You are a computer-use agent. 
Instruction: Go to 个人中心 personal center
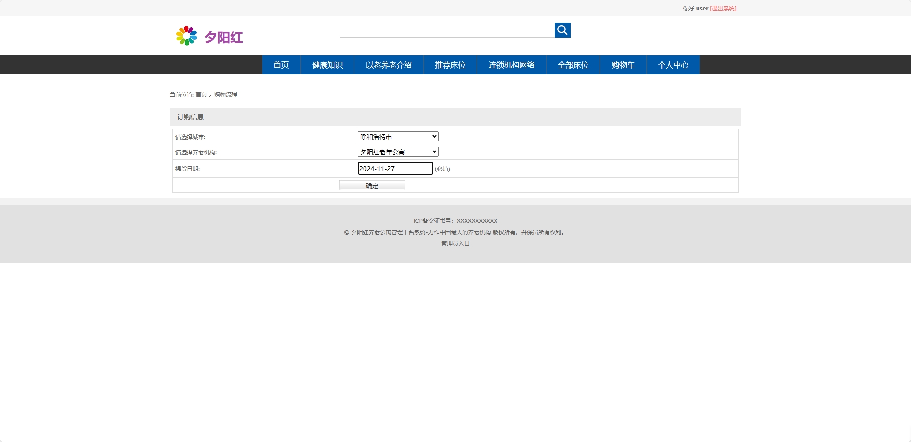tap(673, 65)
